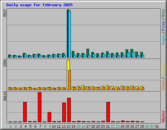The height and width of the screenshot is (130, 167).
Task: Click the 'Hits' legend label
Action: [x=163, y=13]
